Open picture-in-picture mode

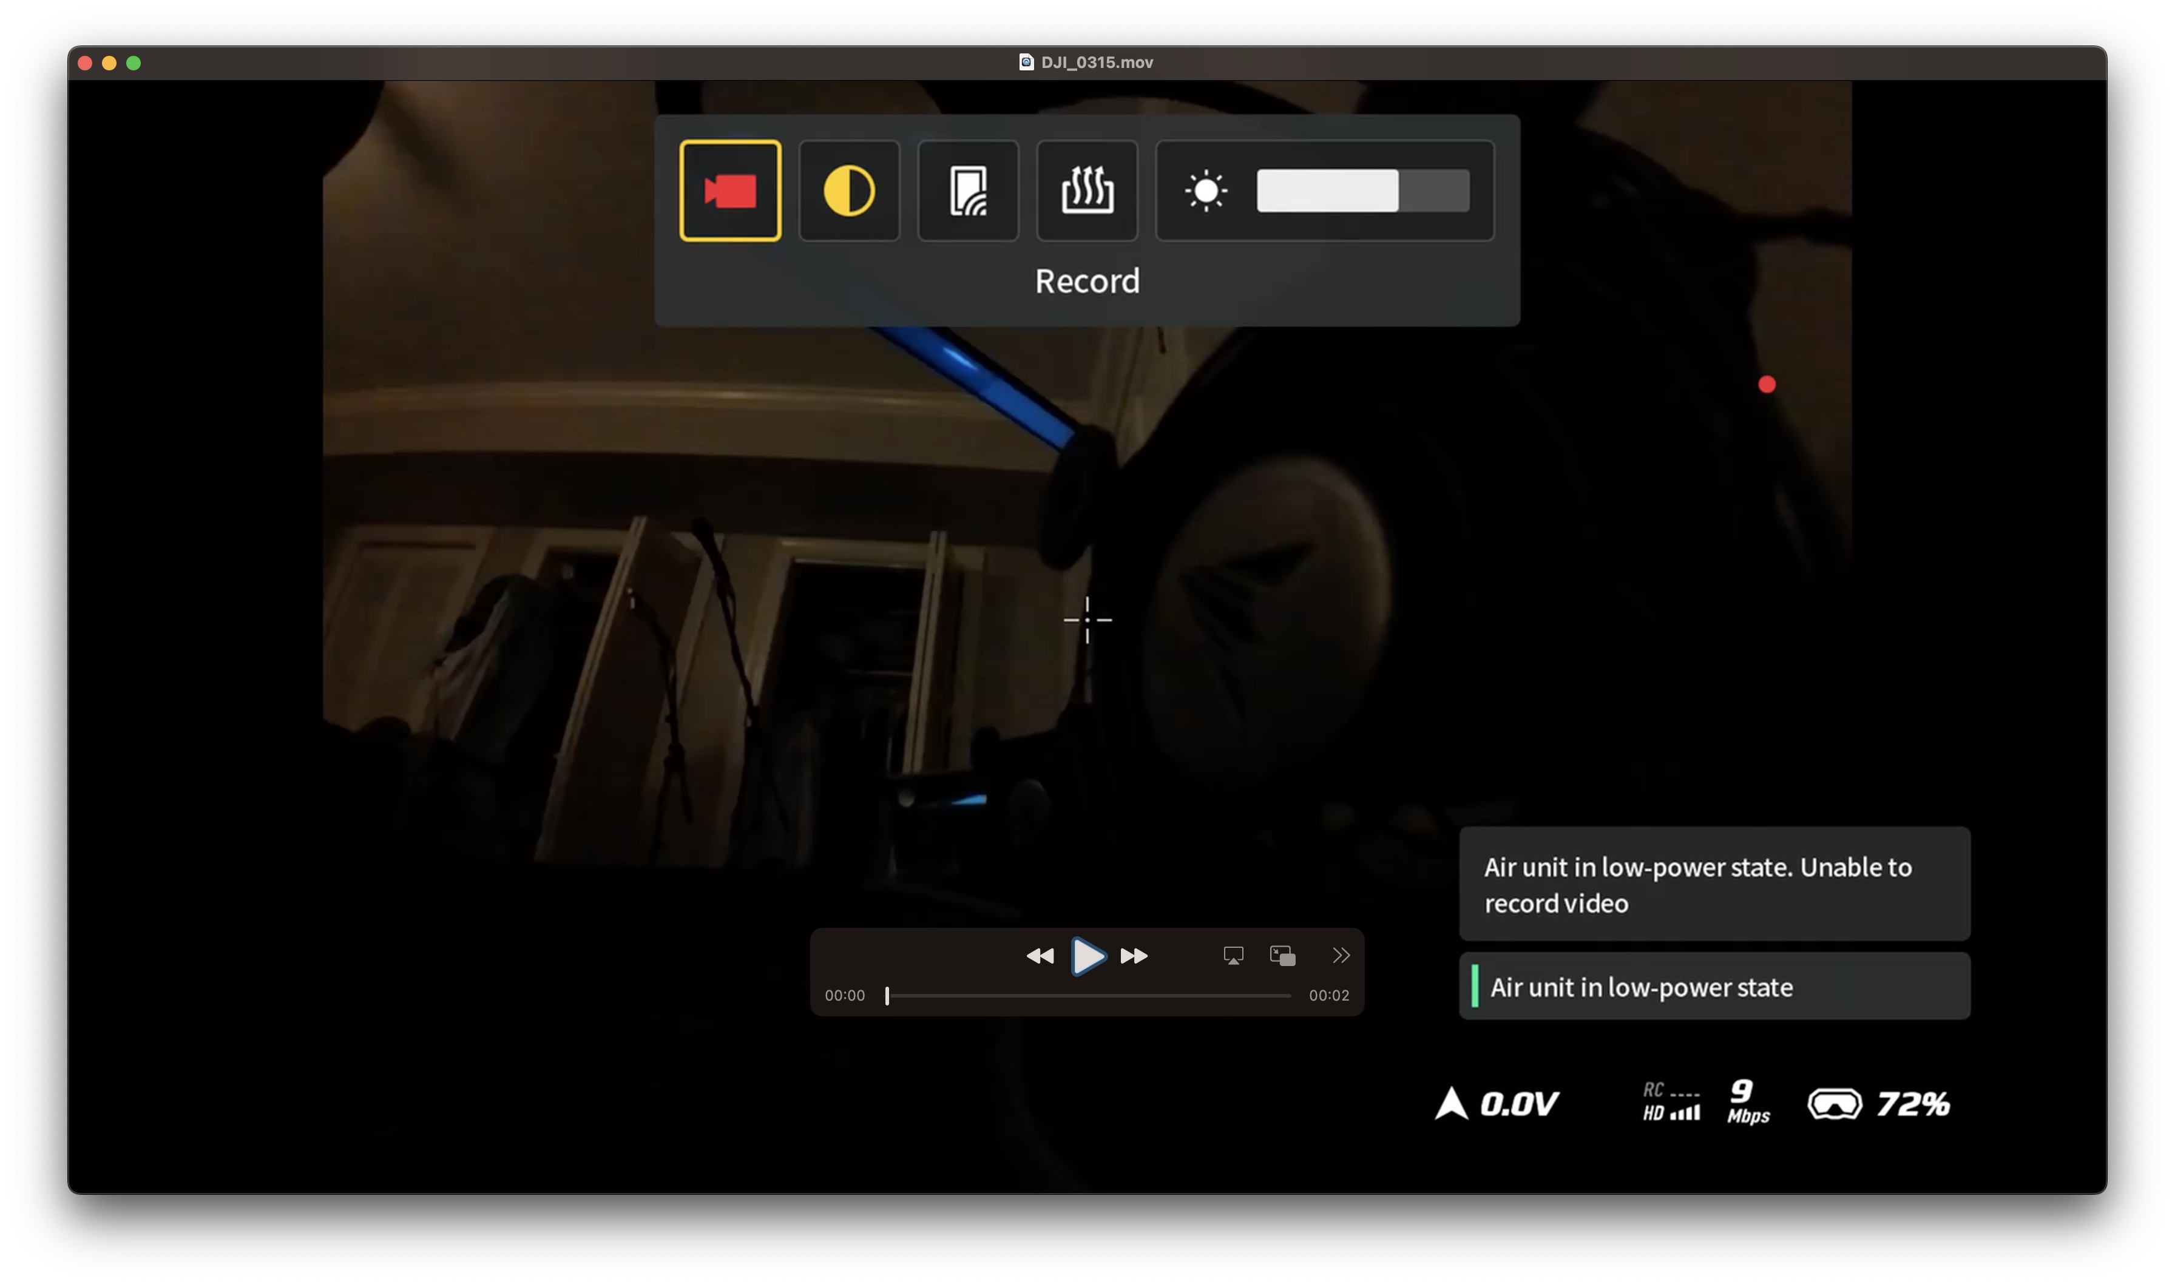[x=1282, y=955]
